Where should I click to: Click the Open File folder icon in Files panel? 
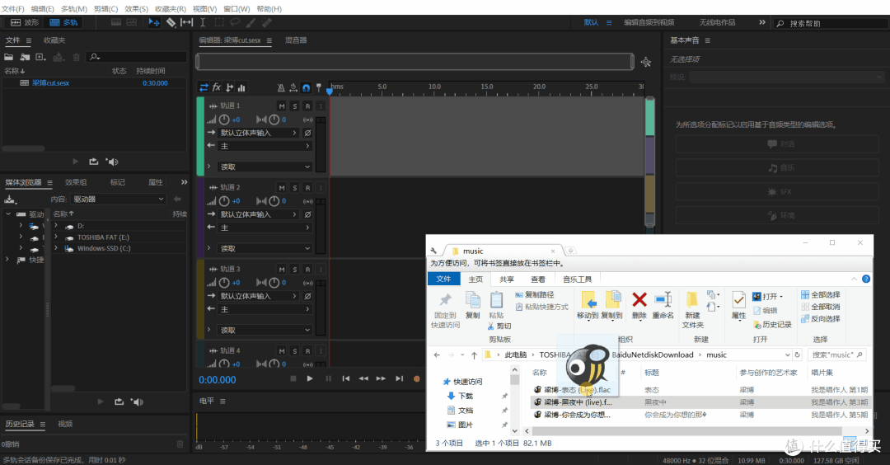(x=8, y=57)
